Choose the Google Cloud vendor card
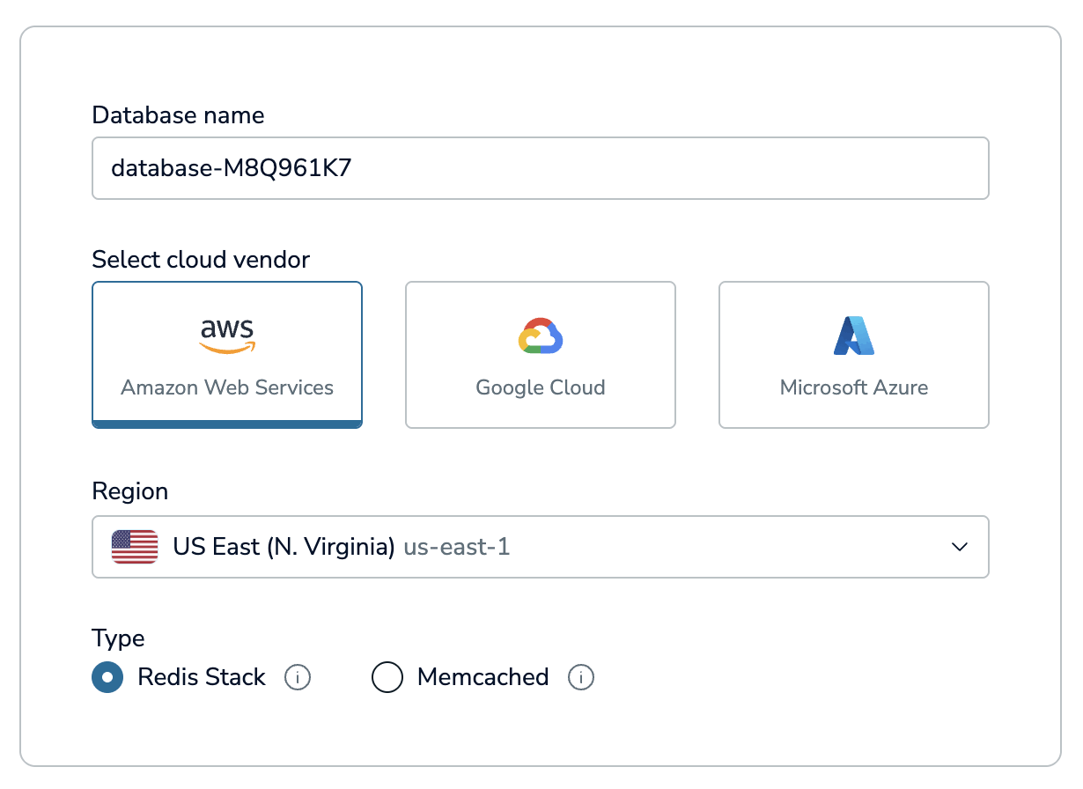 (540, 355)
